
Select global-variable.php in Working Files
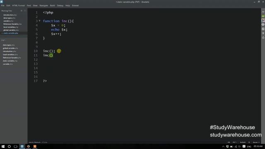[11, 30]
